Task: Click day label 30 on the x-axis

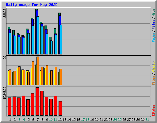Action: click(x=143, y=120)
